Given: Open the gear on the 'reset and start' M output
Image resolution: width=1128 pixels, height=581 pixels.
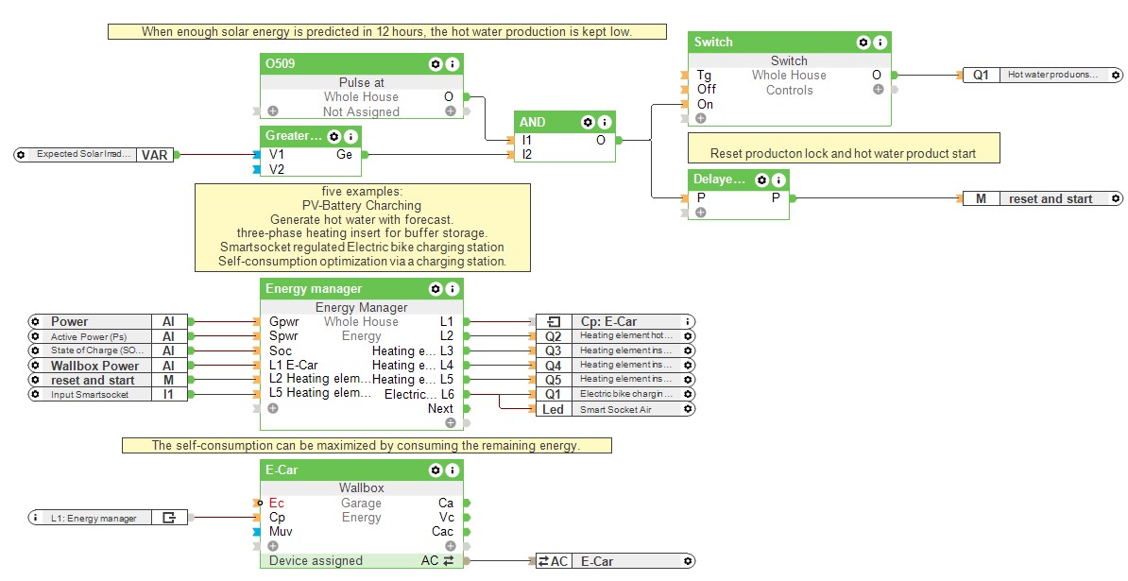Looking at the screenshot, I should click(x=1115, y=198).
